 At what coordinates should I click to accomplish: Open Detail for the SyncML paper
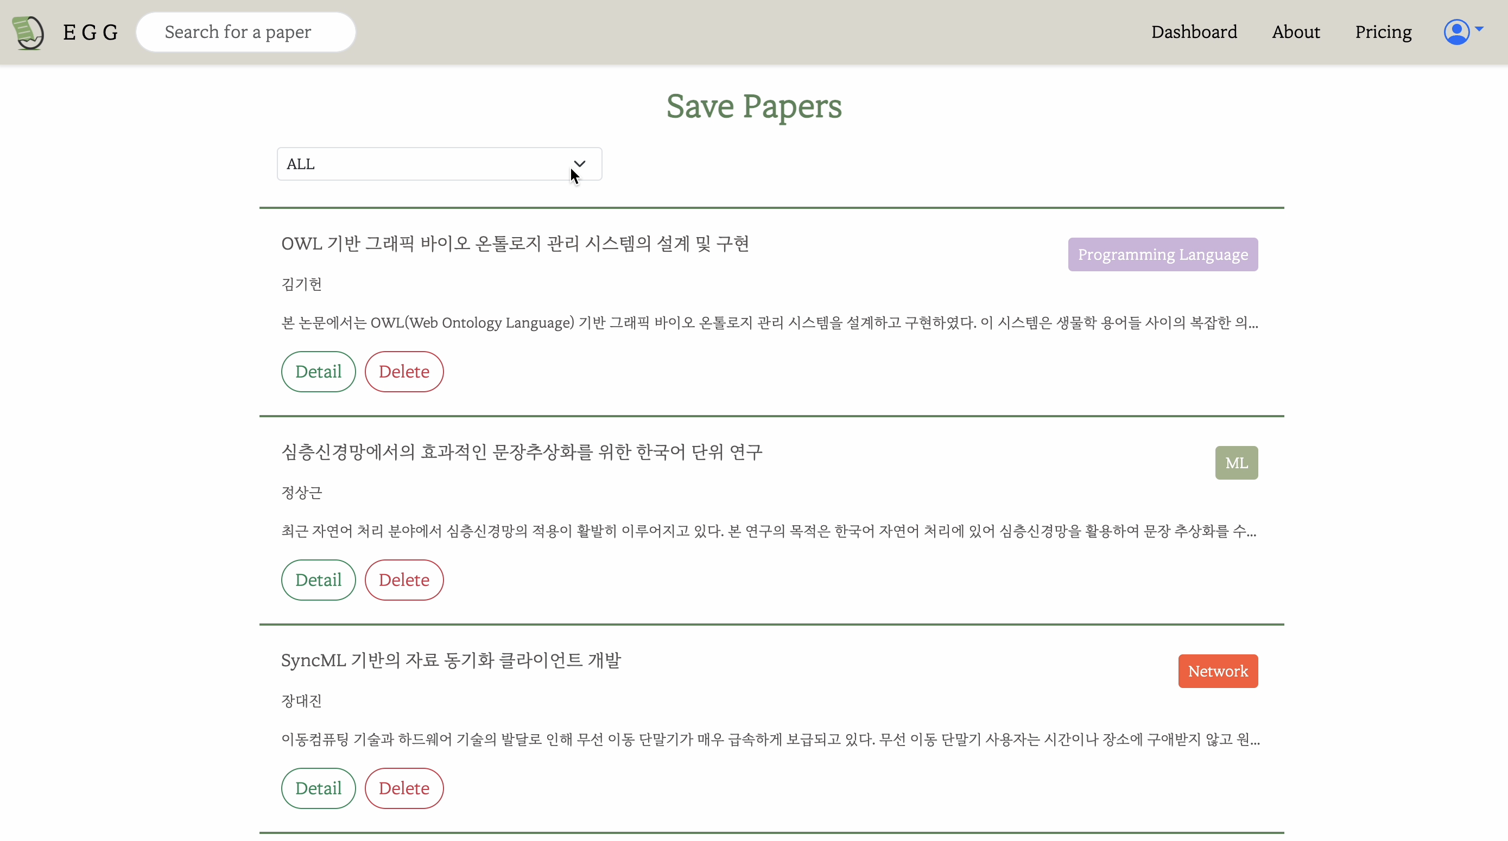point(318,788)
